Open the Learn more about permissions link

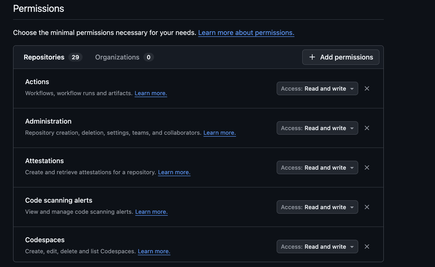(246, 33)
